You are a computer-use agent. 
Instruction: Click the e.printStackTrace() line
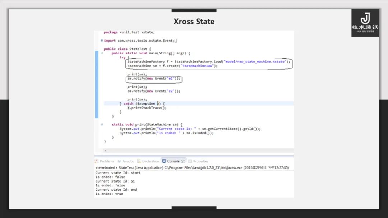[147, 108]
